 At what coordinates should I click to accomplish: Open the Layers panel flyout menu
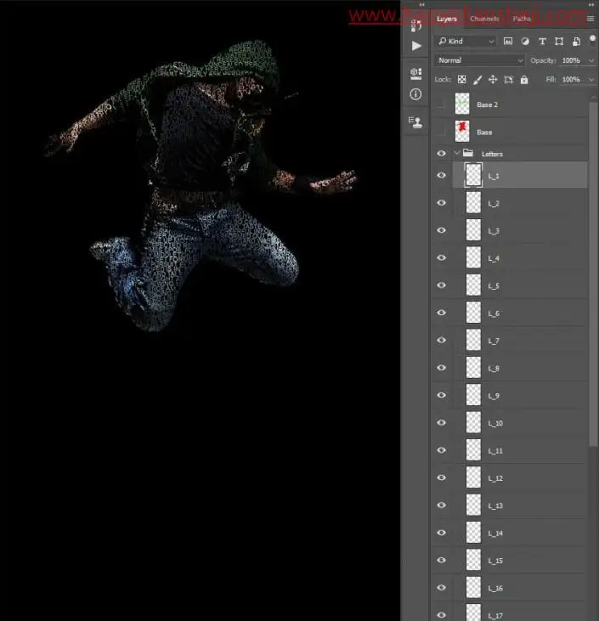point(591,19)
